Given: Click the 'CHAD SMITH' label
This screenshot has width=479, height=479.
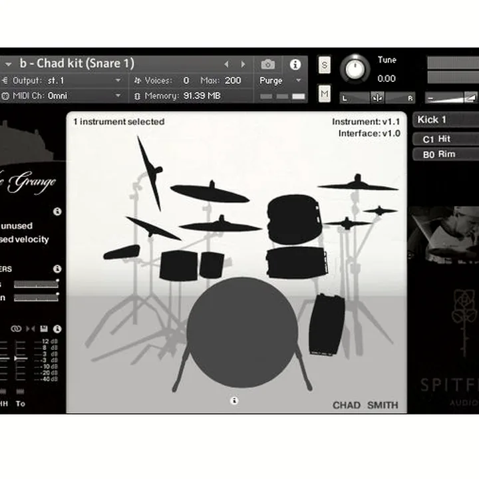Looking at the screenshot, I should tap(365, 405).
